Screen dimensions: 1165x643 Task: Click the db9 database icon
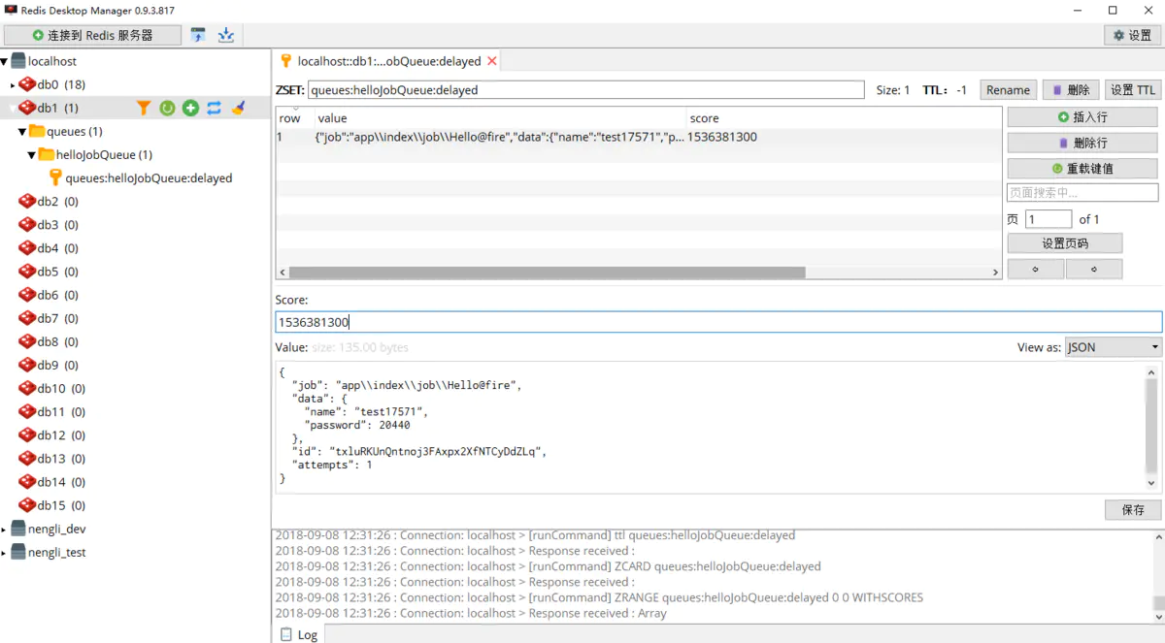pyautogui.click(x=27, y=366)
